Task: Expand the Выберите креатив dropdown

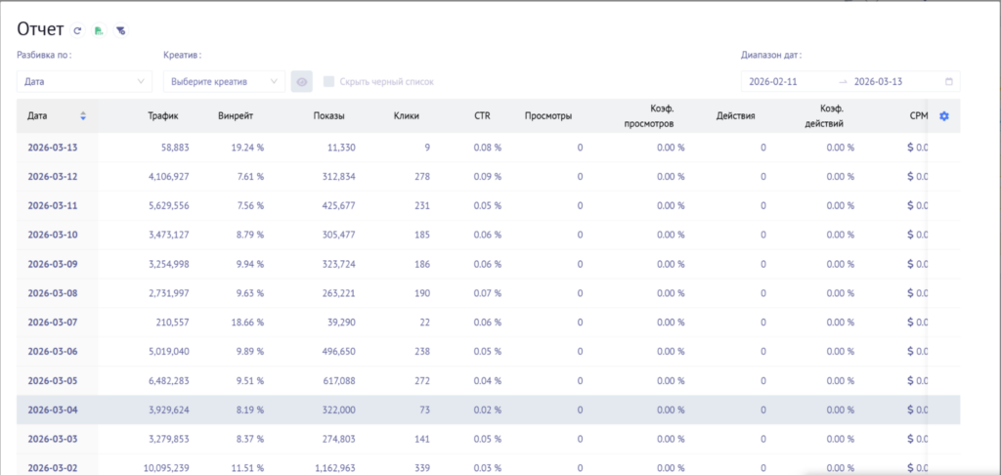Action: click(223, 81)
